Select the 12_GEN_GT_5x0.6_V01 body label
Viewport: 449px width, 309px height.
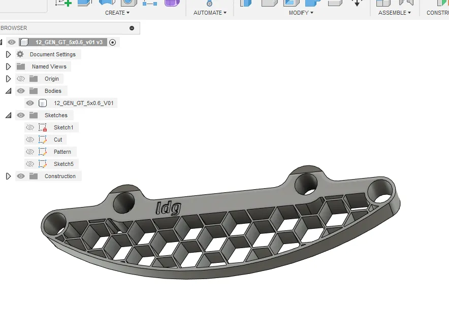tap(84, 103)
